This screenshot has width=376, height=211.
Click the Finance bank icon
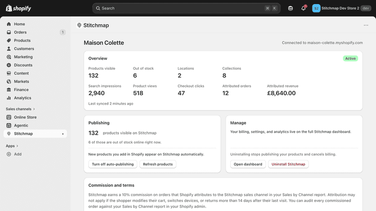pos(9,90)
